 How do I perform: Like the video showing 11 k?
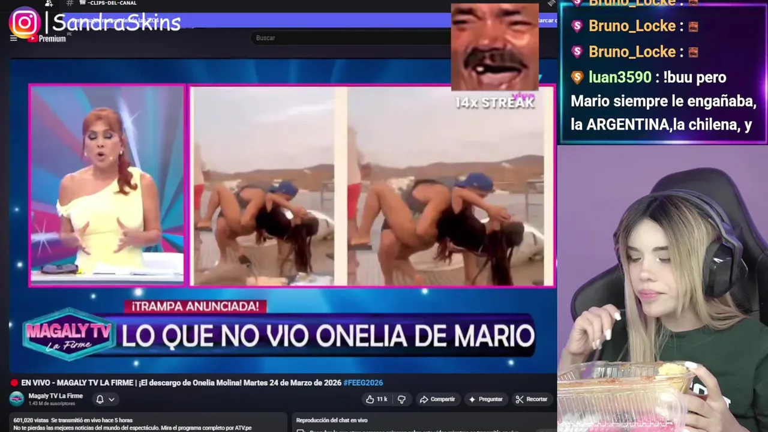pyautogui.click(x=377, y=399)
